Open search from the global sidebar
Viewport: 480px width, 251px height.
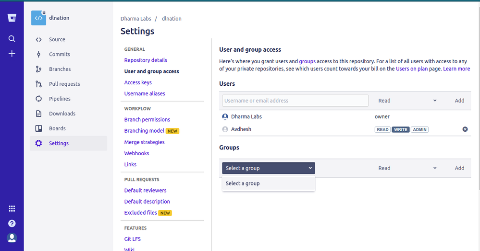pos(12,38)
